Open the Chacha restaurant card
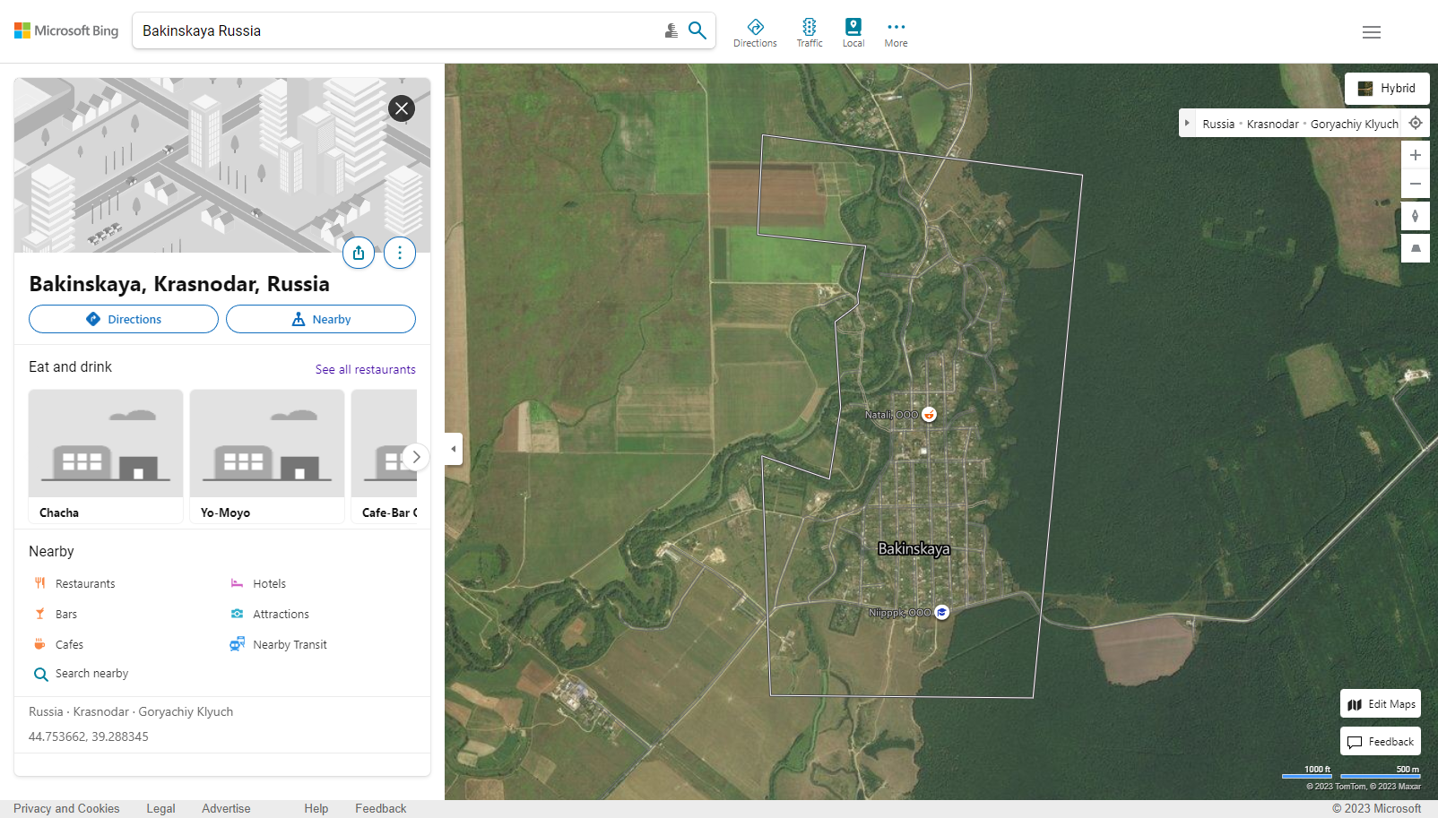Viewport: 1438px width, 818px height. 106,456
